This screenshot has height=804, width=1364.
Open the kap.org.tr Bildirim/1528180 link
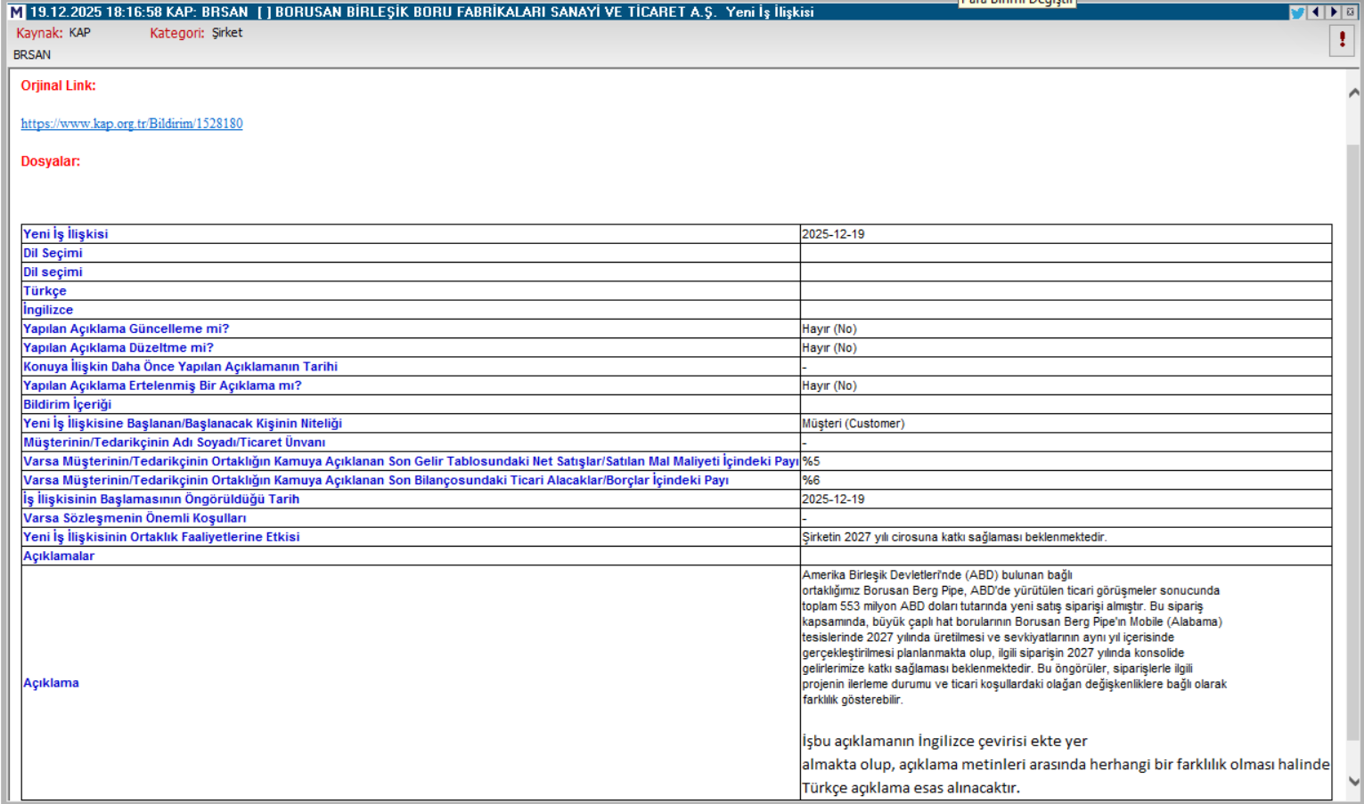(x=132, y=124)
